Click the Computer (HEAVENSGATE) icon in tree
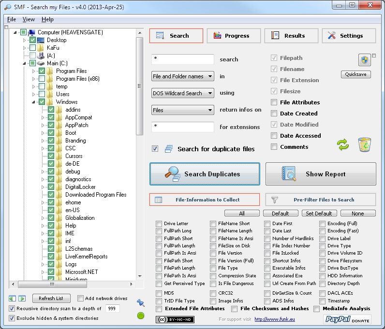 tap(32, 32)
